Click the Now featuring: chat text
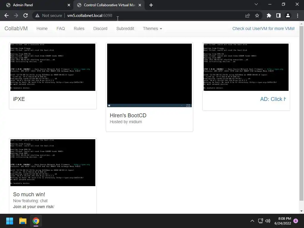Image resolution: width=304 pixels, height=228 pixels. tap(30, 201)
